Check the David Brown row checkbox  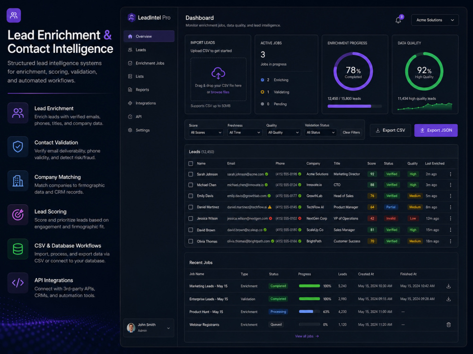point(191,230)
